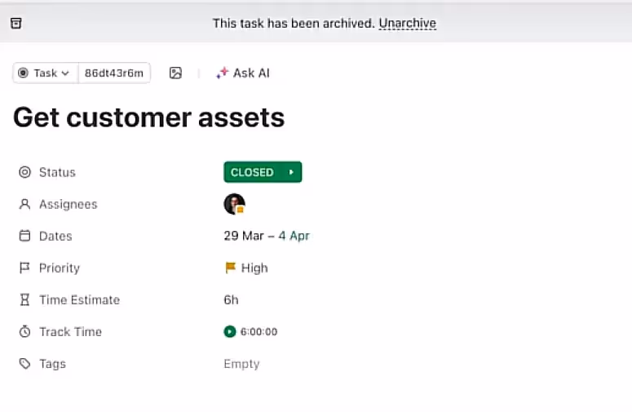Open the High priority selector
The height and width of the screenshot is (412, 632).
[254, 268]
